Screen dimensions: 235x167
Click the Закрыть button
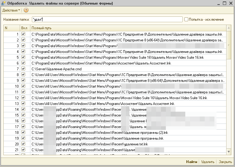pos(225,162)
